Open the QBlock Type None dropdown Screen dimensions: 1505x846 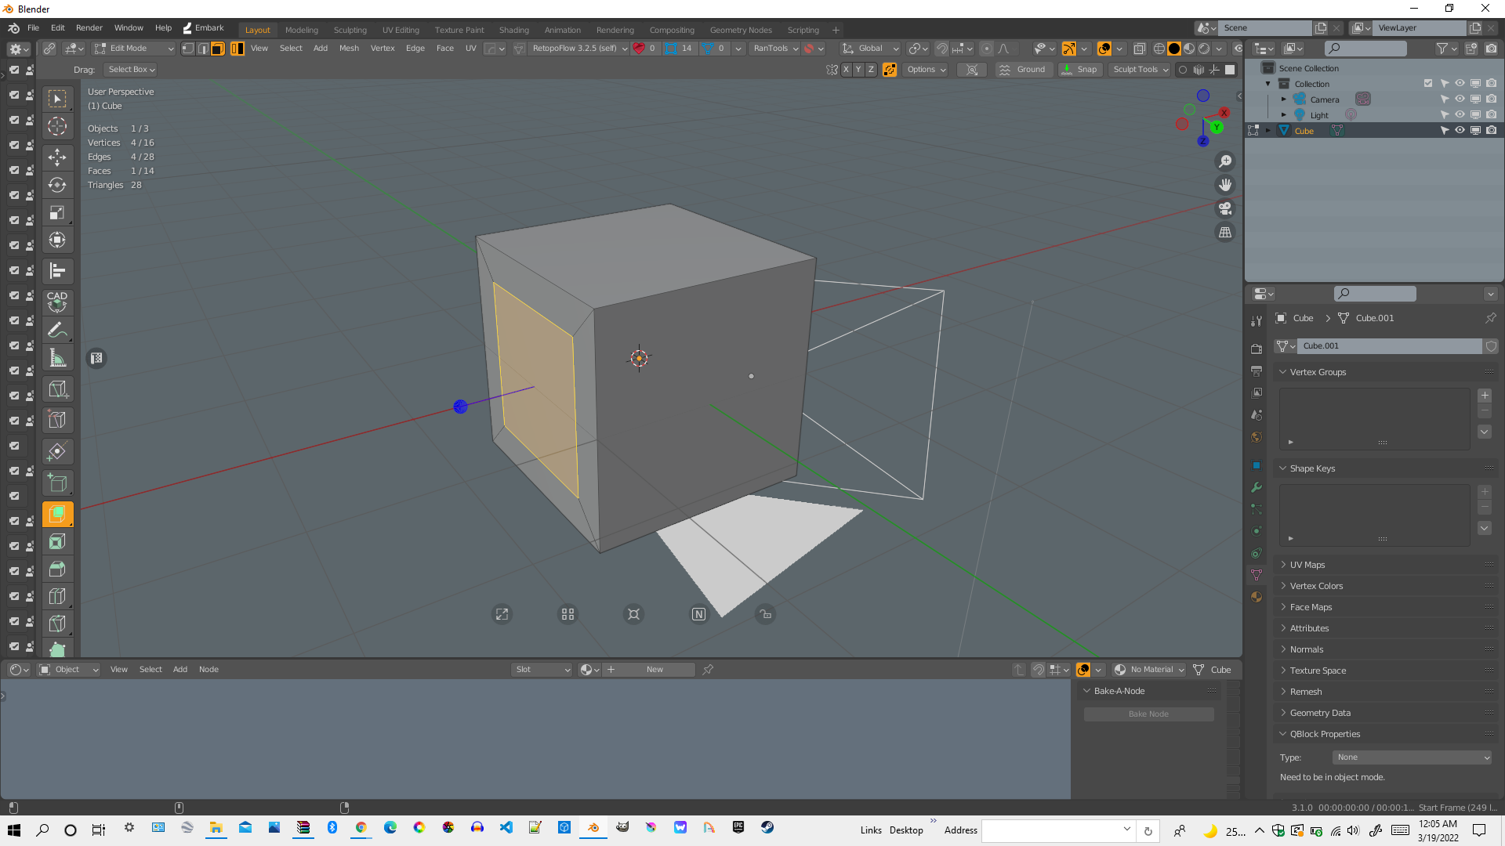[1412, 757]
